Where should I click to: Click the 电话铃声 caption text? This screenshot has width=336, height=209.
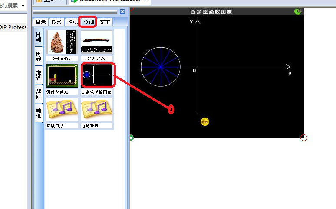(x=90, y=126)
